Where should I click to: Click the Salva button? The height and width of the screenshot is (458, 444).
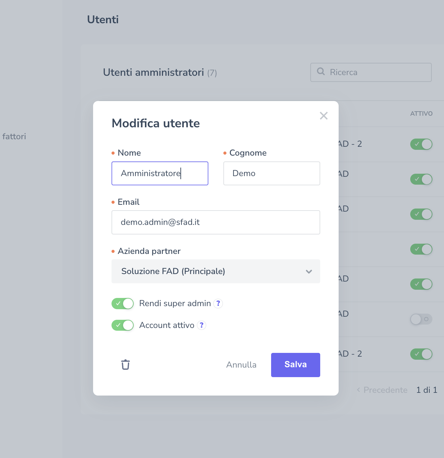coord(295,365)
